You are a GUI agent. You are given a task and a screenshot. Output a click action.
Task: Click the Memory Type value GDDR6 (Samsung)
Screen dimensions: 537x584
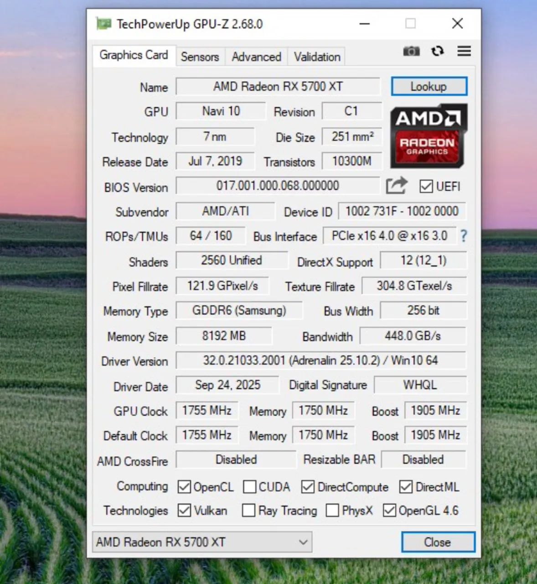[x=239, y=311]
